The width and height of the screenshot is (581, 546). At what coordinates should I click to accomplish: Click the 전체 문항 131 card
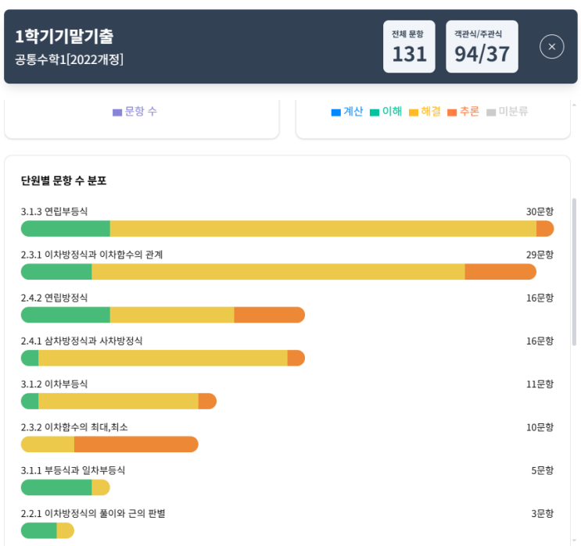click(x=409, y=47)
